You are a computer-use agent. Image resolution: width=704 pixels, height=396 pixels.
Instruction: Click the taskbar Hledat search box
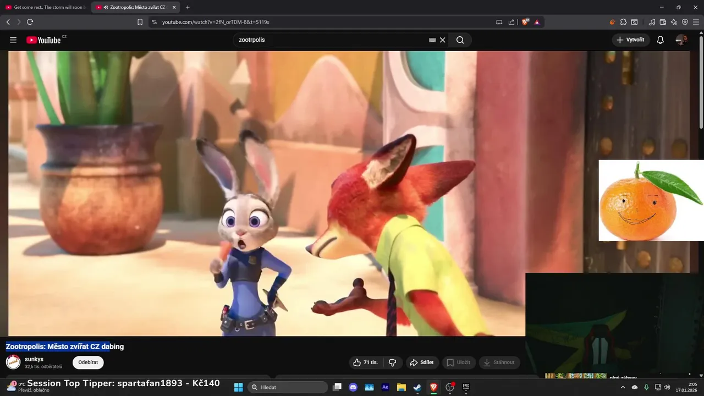click(288, 387)
